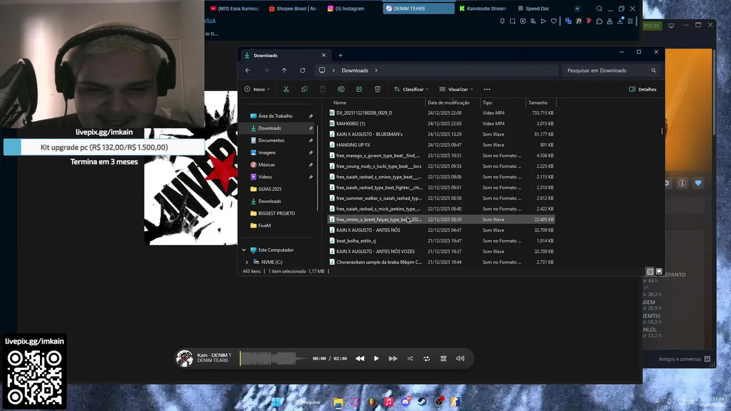Open Apple Music icon in taskbar

point(389,402)
